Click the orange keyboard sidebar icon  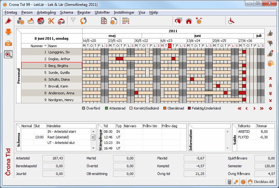8,43
